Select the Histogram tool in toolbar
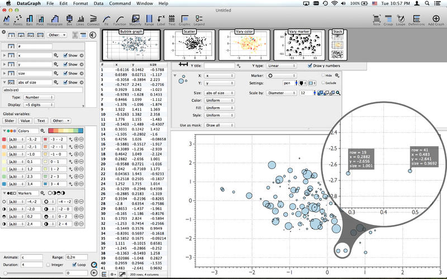 pyautogui.click(x=54, y=20)
